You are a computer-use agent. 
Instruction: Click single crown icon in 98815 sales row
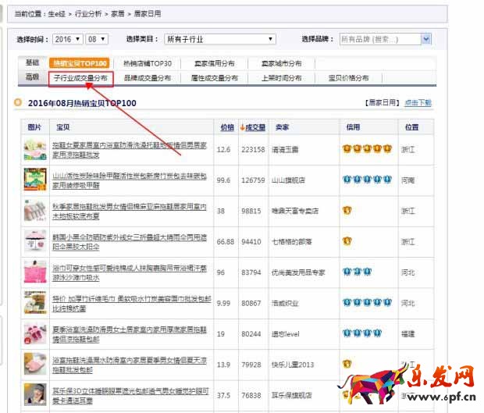(347, 210)
